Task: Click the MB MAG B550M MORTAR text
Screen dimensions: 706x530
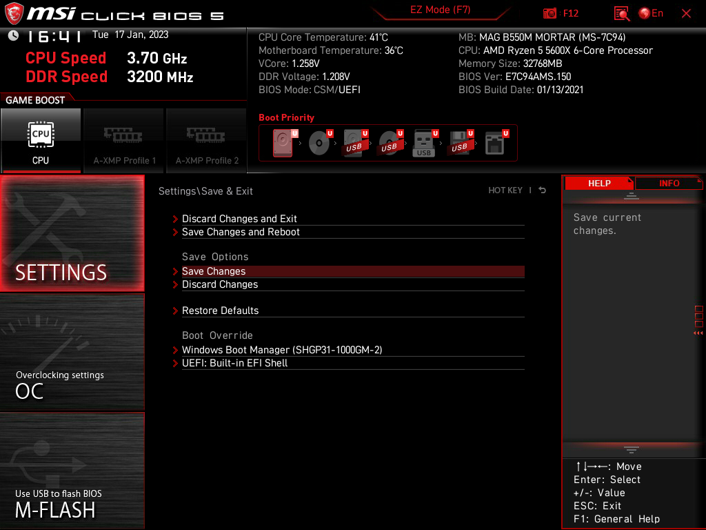Action: click(542, 37)
